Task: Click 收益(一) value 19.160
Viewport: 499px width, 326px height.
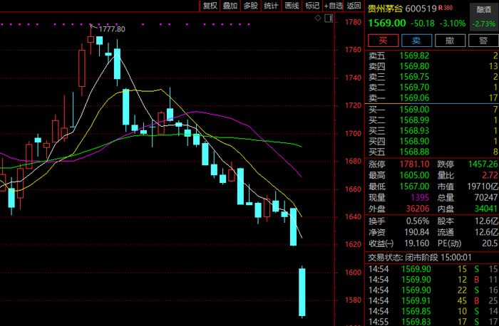Action: (416, 243)
